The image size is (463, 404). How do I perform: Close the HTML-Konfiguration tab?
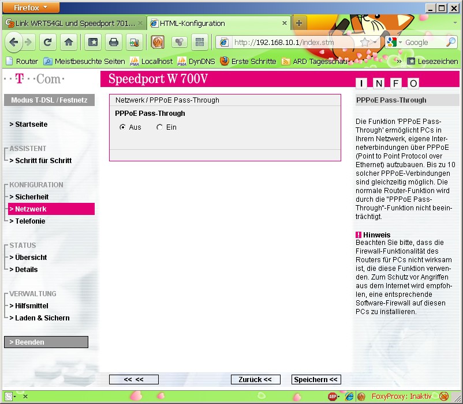coord(285,23)
